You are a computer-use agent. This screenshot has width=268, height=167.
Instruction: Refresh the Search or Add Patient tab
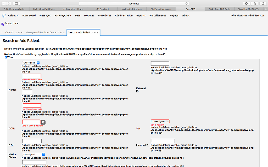tap(92, 32)
